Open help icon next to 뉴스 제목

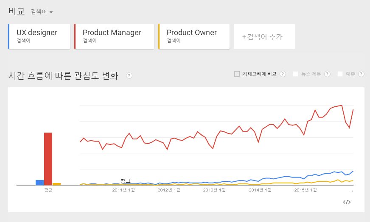327,74
